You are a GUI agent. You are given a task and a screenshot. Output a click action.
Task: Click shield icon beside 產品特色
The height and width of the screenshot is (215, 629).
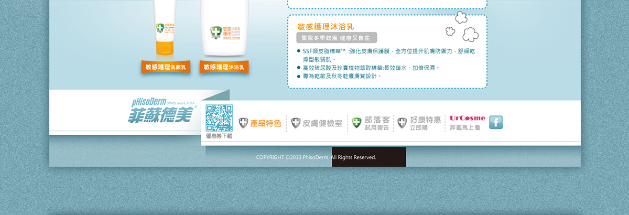coord(243,123)
